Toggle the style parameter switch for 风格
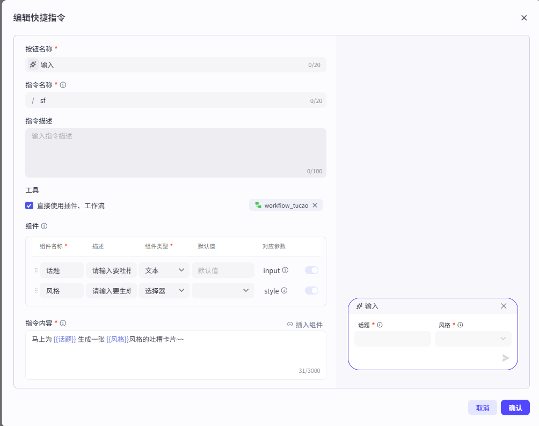 (311, 290)
